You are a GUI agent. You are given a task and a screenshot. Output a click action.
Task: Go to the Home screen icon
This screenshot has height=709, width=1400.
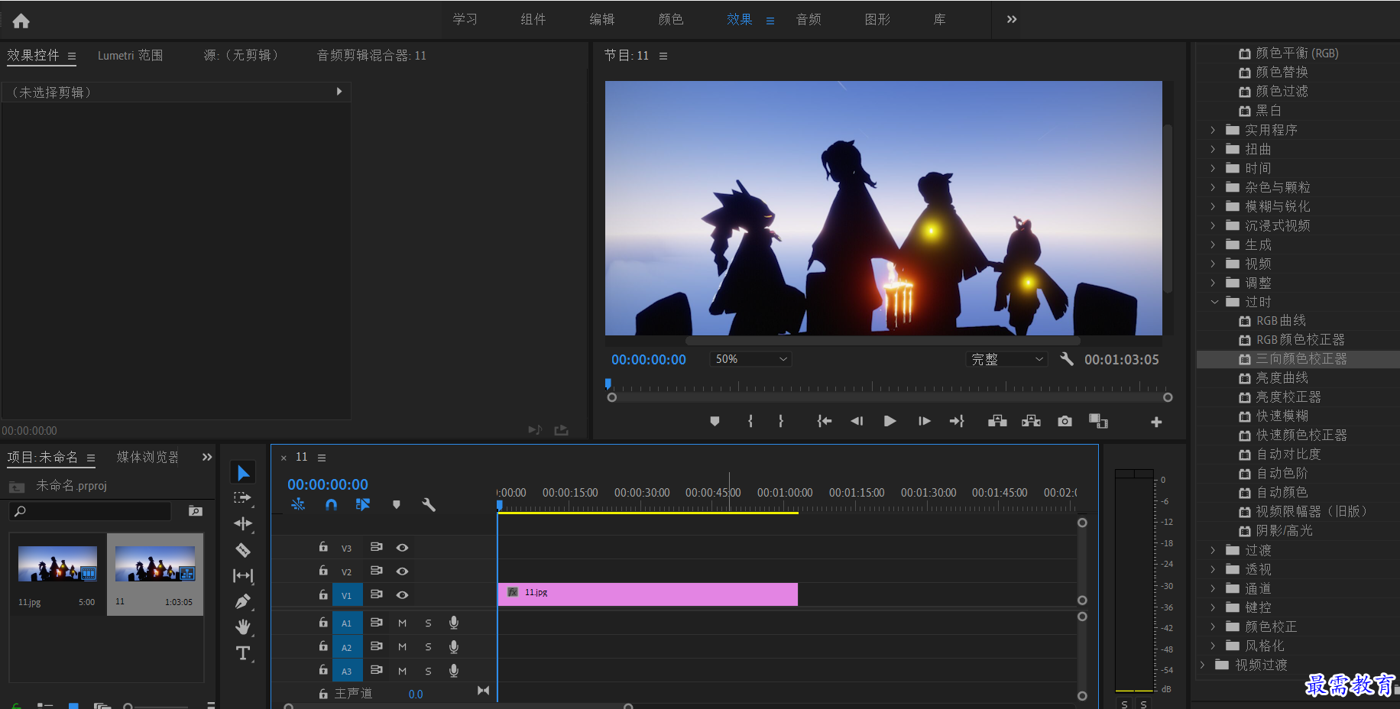click(x=21, y=21)
